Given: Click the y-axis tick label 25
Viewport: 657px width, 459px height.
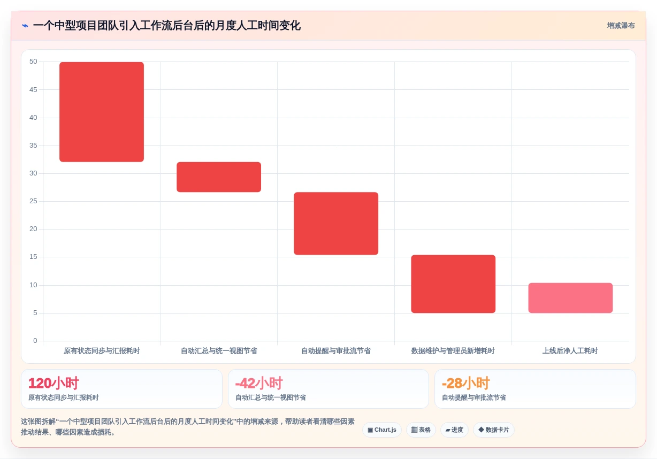Looking at the screenshot, I should [x=33, y=201].
